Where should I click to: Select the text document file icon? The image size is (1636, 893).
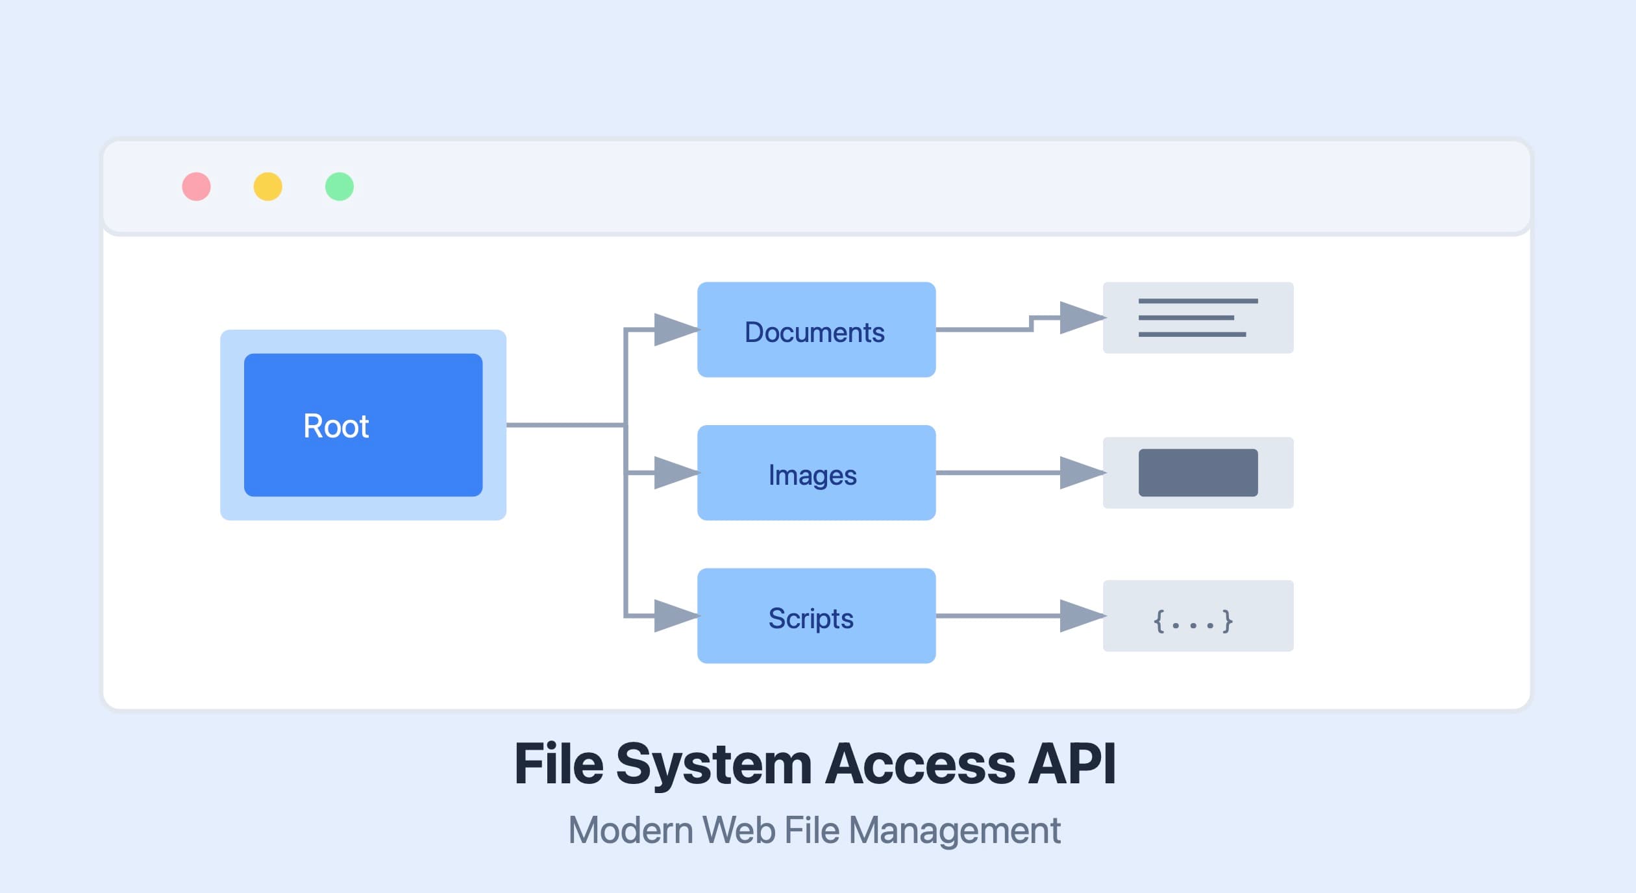coord(1198,318)
